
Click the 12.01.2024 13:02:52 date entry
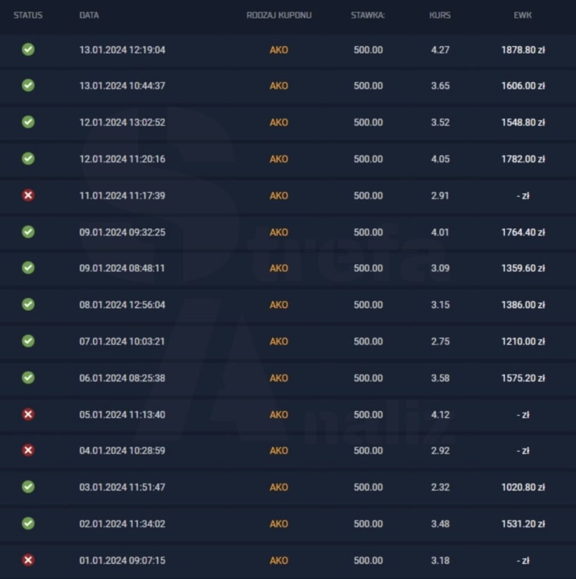pos(122,123)
